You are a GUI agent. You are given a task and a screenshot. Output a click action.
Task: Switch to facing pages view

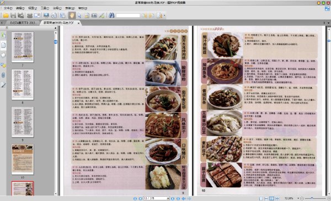point(271,198)
